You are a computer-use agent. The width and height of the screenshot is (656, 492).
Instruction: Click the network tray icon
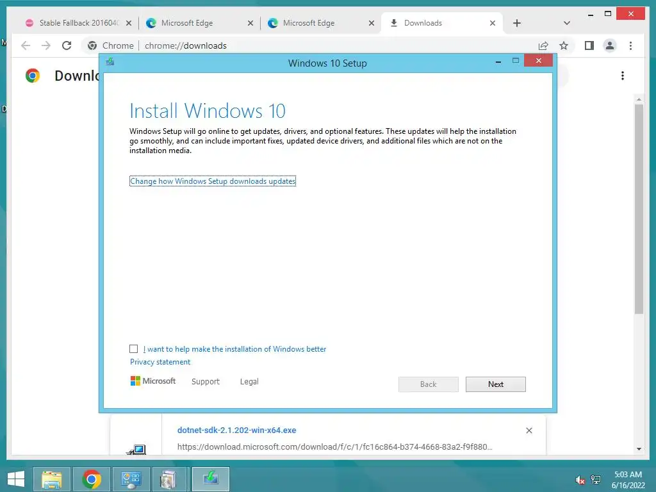tap(596, 480)
